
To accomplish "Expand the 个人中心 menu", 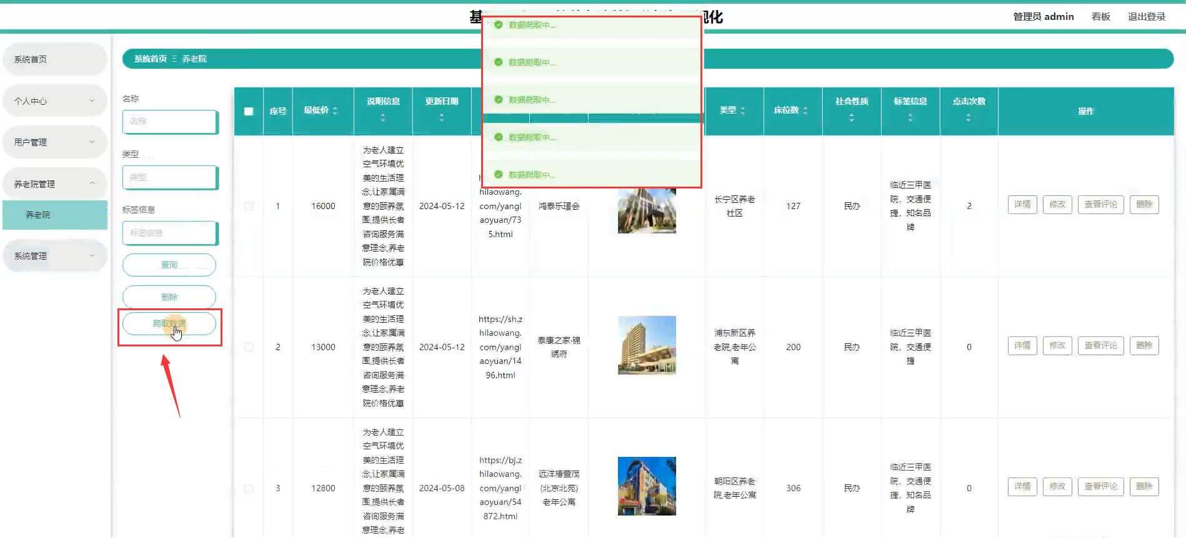I will [55, 100].
